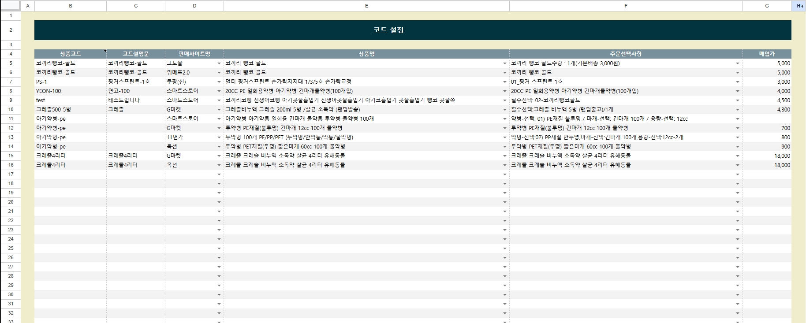
Task: Select column D header
Action: 194,6
